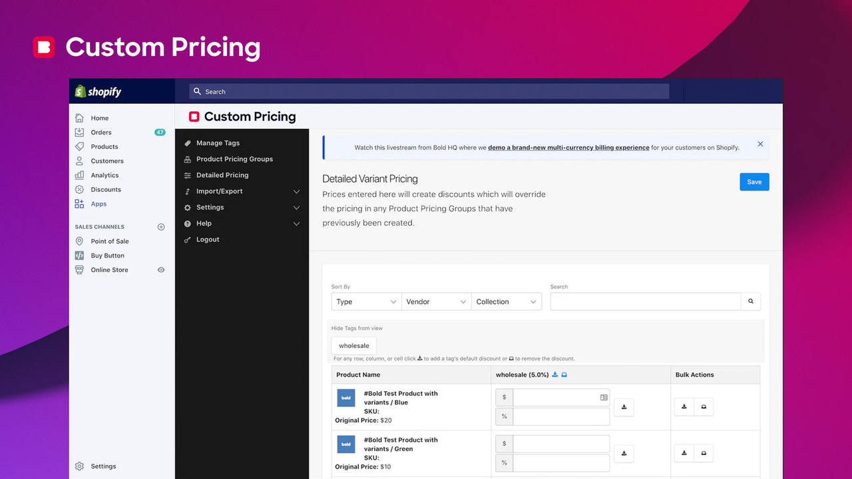Click the Bulk Actions remove icon for the Green variant
Viewport: 852px width, 479px height.
[x=704, y=453]
